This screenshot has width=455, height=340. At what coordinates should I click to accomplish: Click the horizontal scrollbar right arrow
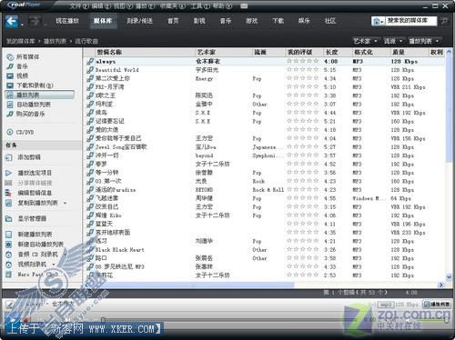[x=441, y=285]
